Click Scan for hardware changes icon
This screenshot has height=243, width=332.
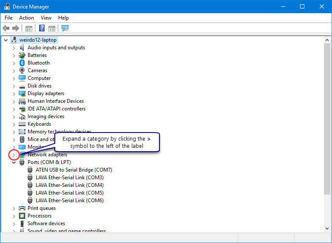tap(65, 28)
